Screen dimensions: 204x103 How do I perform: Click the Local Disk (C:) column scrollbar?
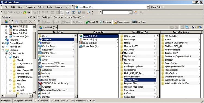[x=158, y=66]
